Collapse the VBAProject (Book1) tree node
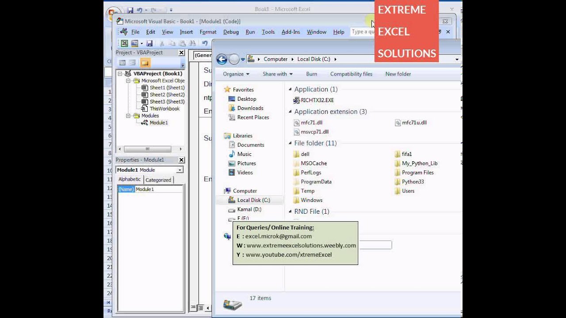 (120, 74)
